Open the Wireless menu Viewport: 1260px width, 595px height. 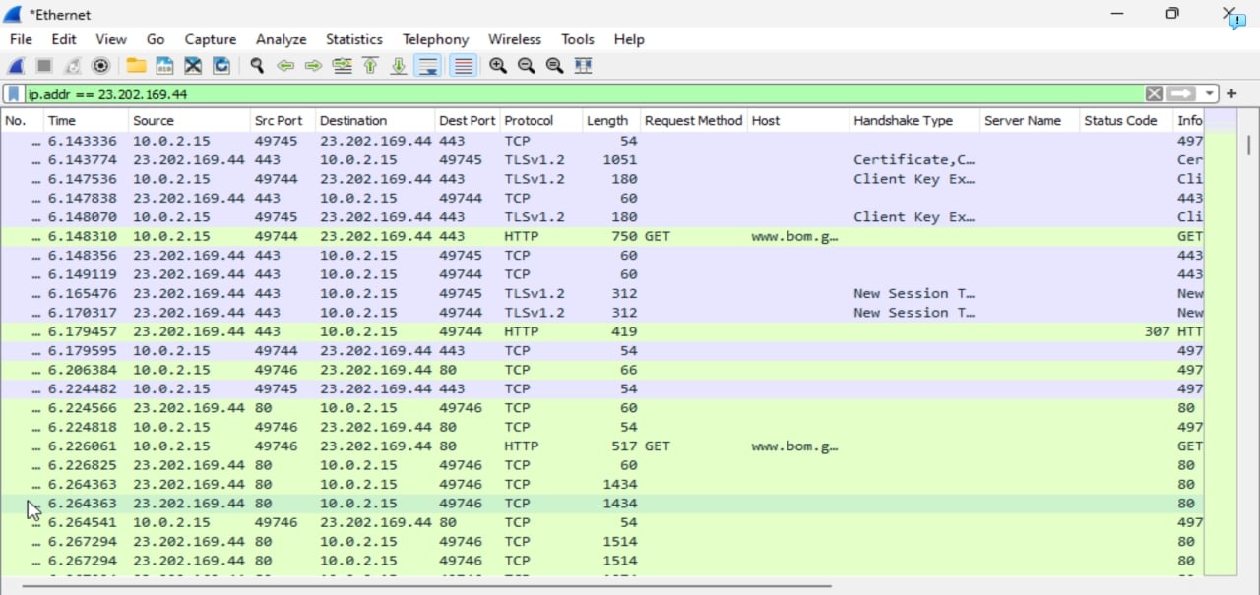515,39
